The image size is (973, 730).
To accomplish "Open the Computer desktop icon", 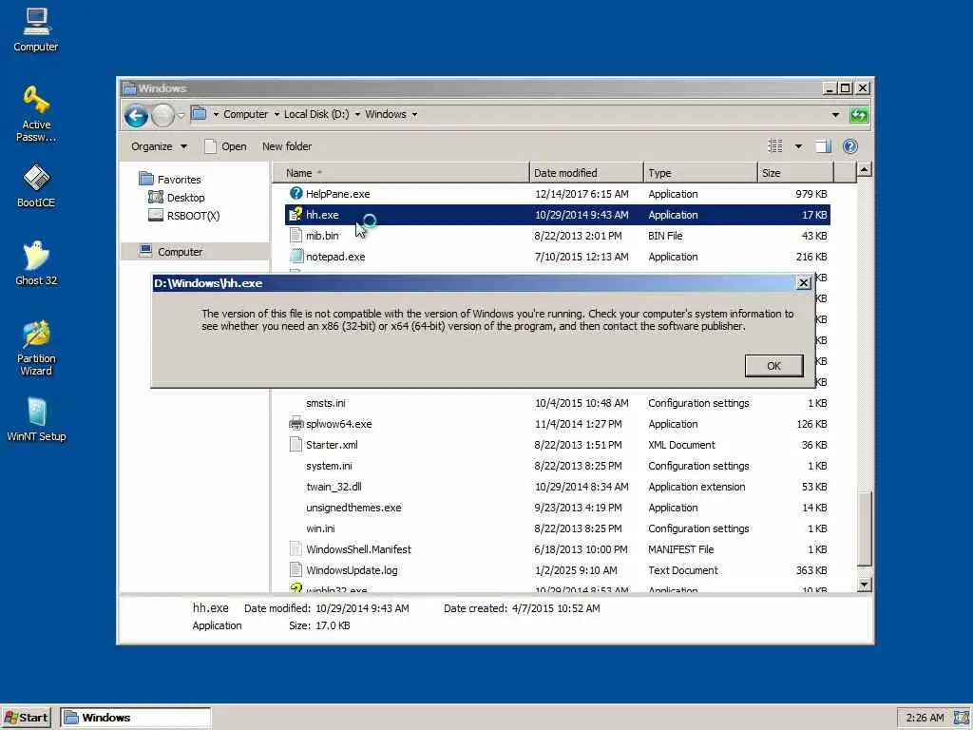I will (x=36, y=29).
